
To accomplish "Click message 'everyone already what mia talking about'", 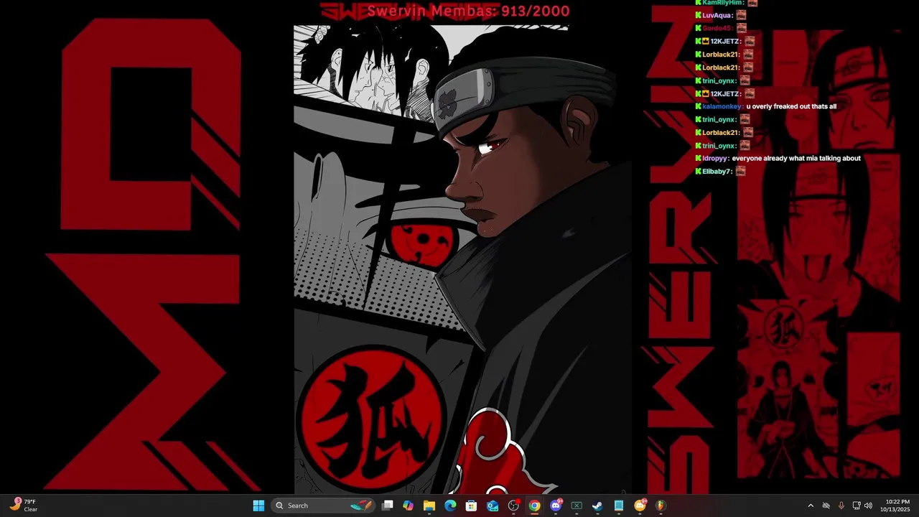I will pyautogui.click(x=796, y=158).
